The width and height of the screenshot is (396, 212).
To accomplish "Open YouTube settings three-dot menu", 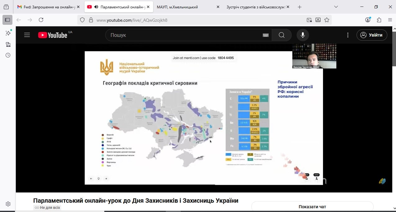I will 348,35.
